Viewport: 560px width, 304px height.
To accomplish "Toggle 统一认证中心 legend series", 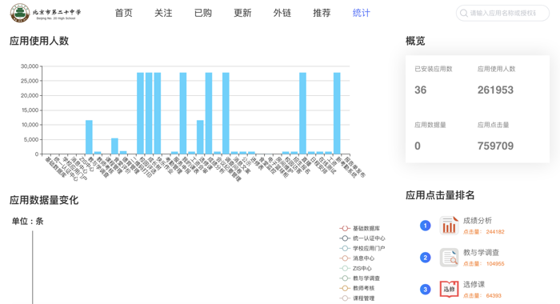I will 362,238.
